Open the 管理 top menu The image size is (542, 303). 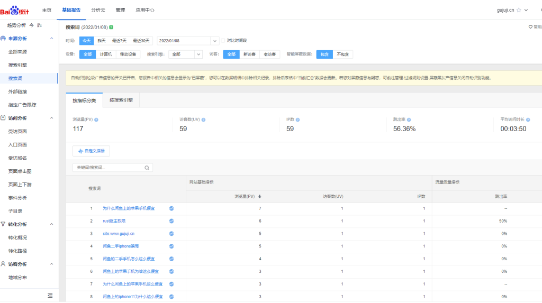click(120, 10)
